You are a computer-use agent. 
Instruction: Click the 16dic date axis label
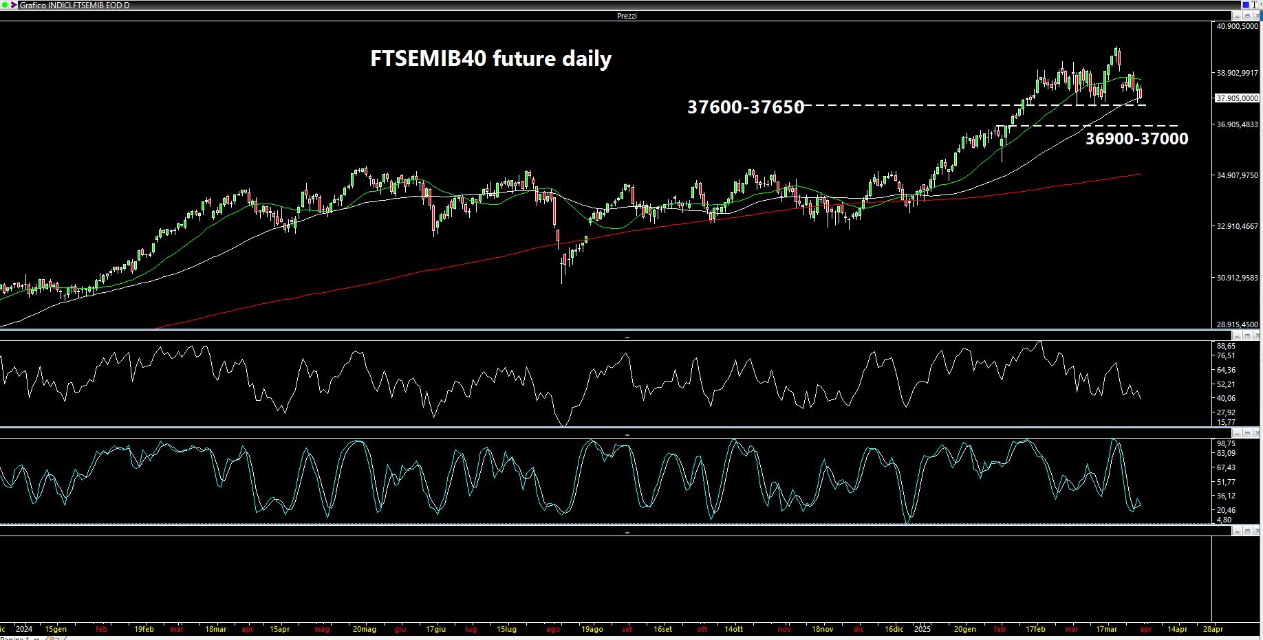[x=894, y=629]
